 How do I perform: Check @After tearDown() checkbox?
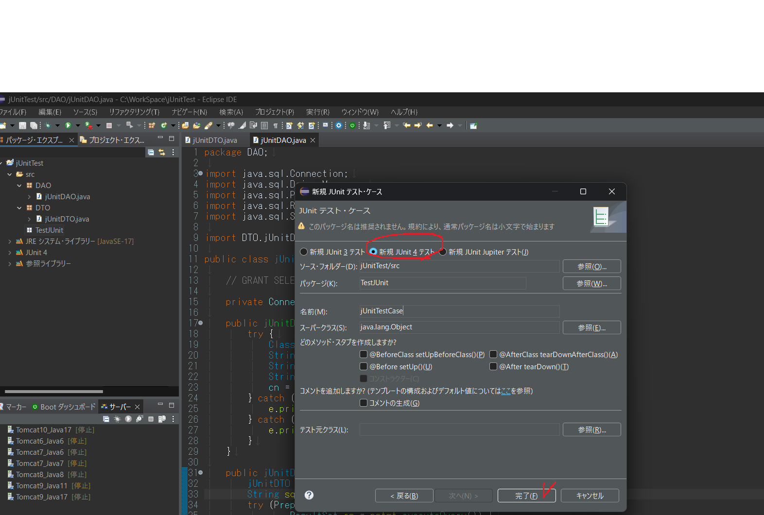493,366
